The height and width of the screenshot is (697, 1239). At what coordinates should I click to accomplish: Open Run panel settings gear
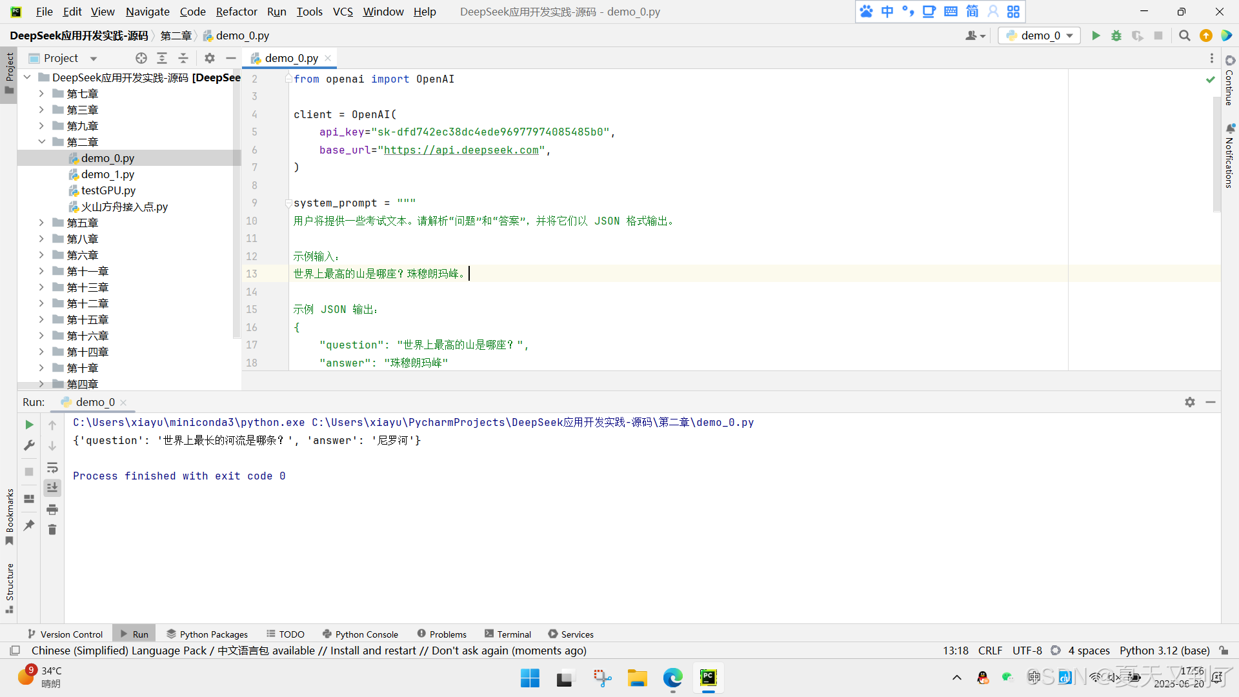point(1190,402)
